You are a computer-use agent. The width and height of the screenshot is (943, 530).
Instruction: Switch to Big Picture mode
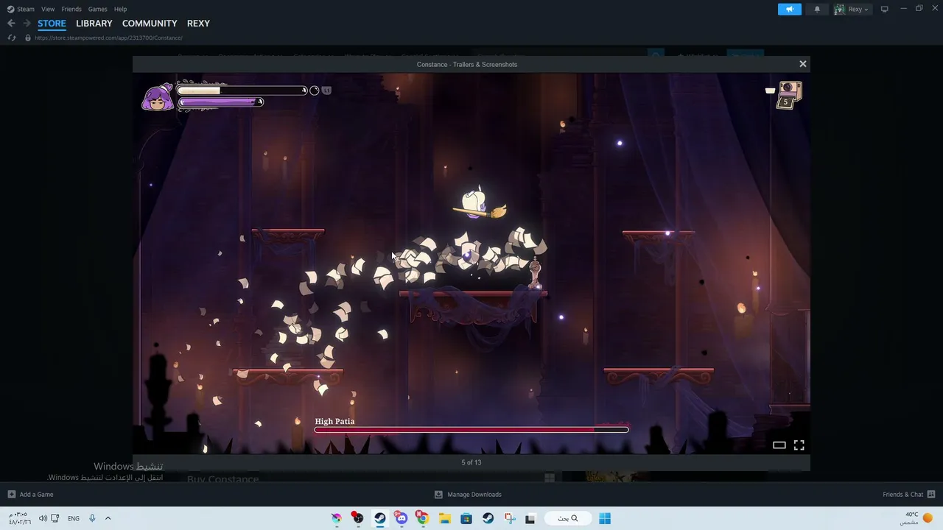[x=885, y=9]
